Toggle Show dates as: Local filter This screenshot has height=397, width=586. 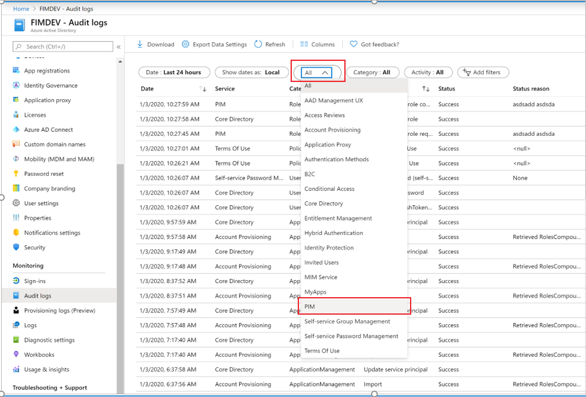251,72
